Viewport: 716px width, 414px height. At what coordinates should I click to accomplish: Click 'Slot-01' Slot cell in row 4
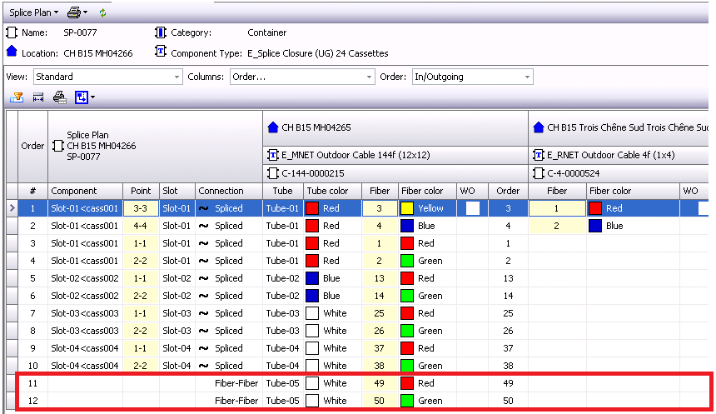[x=177, y=261]
